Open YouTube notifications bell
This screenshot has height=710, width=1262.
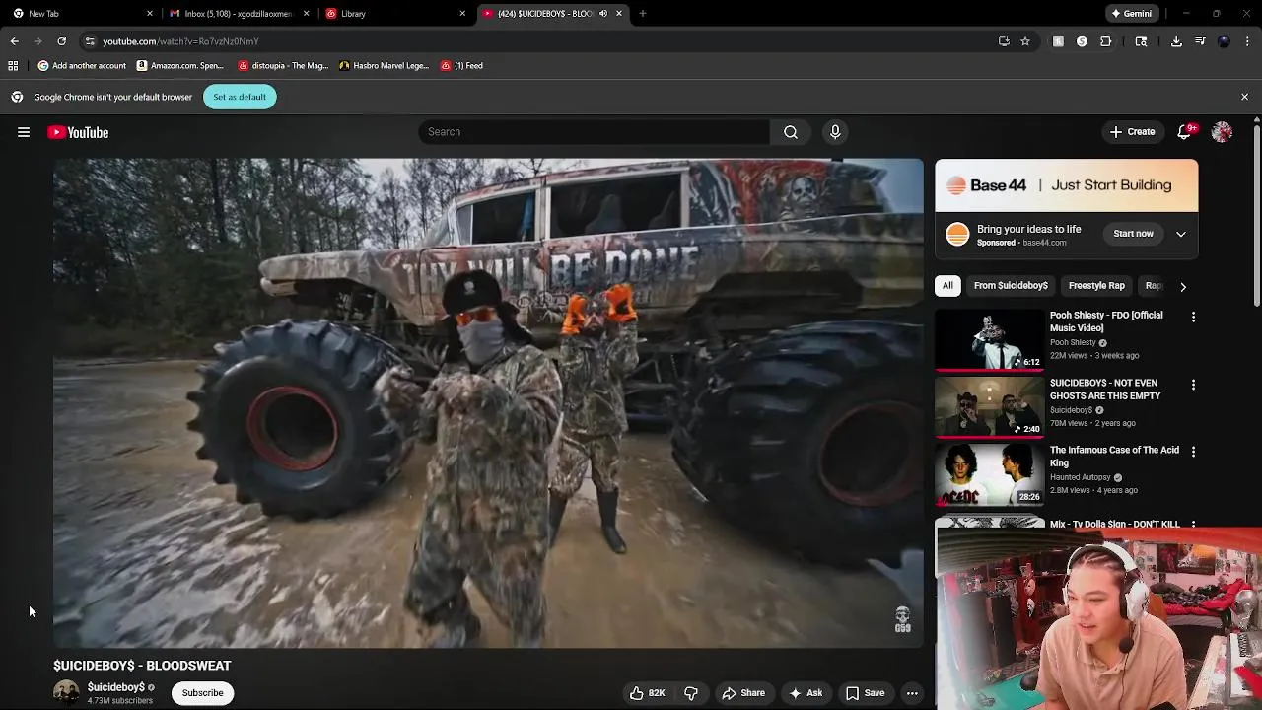click(x=1184, y=132)
